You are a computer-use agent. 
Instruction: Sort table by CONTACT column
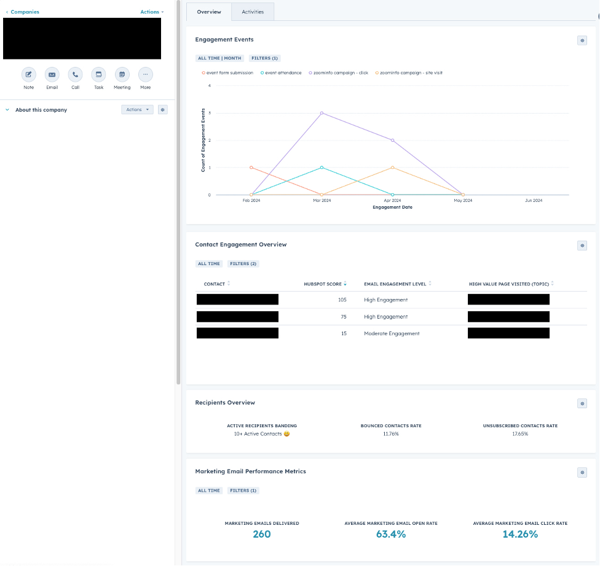point(217,284)
